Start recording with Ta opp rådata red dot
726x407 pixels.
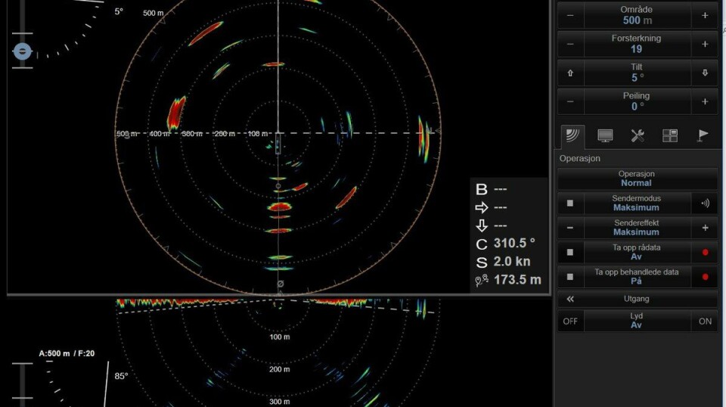coord(705,252)
